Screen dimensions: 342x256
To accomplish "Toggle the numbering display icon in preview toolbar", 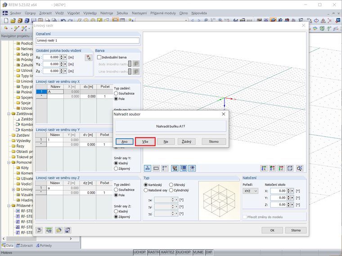I will [156, 168].
